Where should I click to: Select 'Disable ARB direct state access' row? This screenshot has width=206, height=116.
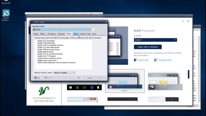click(x=49, y=50)
